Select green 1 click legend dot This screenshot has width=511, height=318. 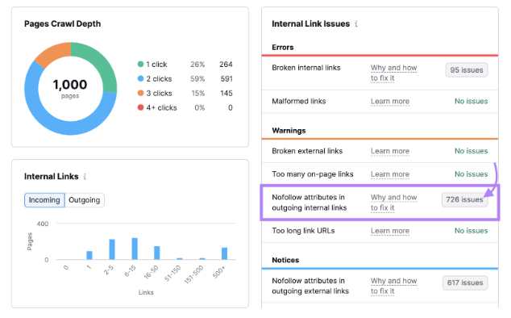[x=140, y=65]
